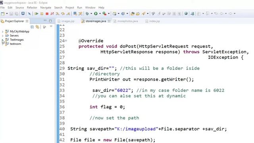Maximize the Project Explorer panel
254x143 pixels.
[x=50, y=21]
